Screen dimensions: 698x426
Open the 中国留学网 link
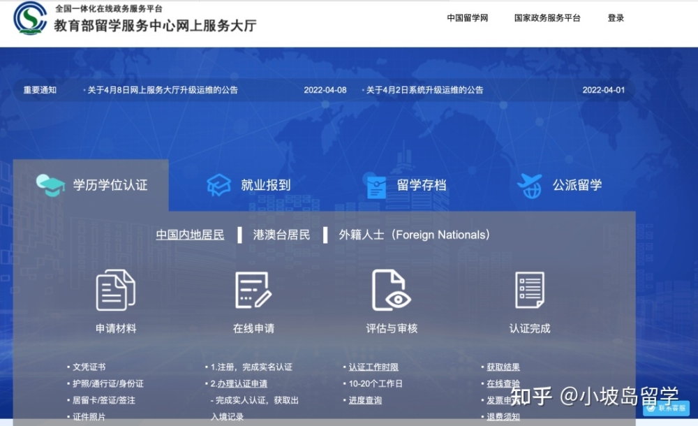pyautogui.click(x=468, y=18)
